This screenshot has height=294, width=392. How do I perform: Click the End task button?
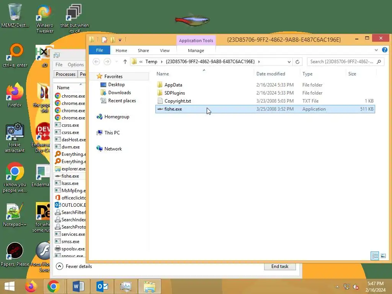pos(280,266)
